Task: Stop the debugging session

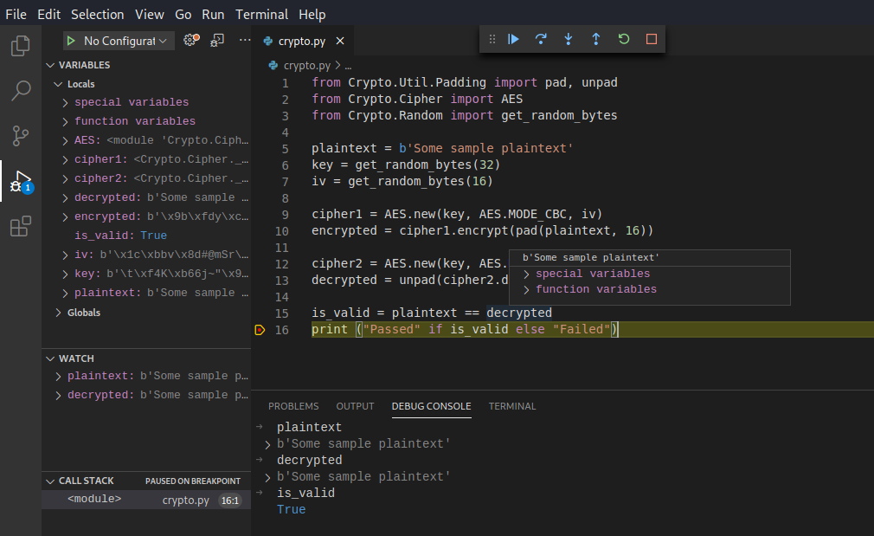Action: [x=652, y=39]
